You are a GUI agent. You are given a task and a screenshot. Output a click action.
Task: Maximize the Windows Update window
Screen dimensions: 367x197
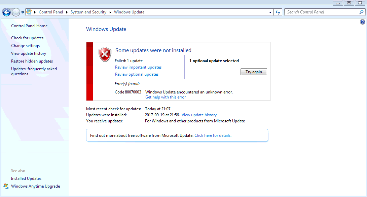pos(349,3)
